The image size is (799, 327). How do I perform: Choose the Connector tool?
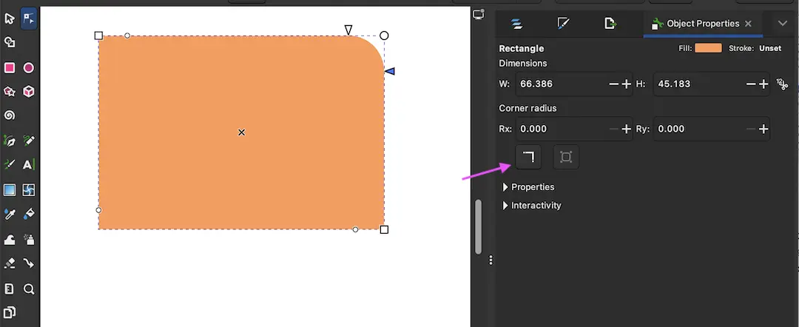pos(29,263)
